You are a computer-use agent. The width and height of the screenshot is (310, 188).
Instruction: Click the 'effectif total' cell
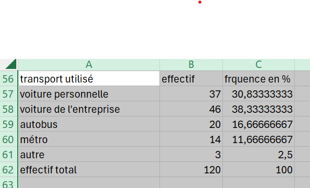(89, 170)
